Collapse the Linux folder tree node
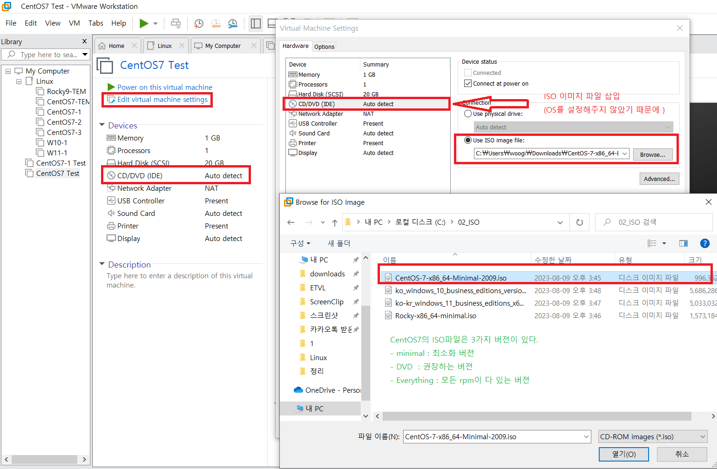The width and height of the screenshot is (717, 469). pyautogui.click(x=19, y=81)
